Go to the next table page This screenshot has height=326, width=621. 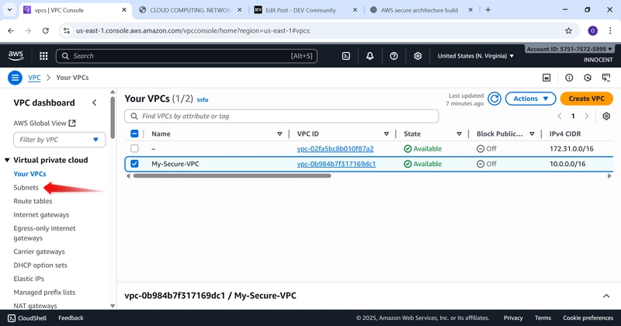587,116
